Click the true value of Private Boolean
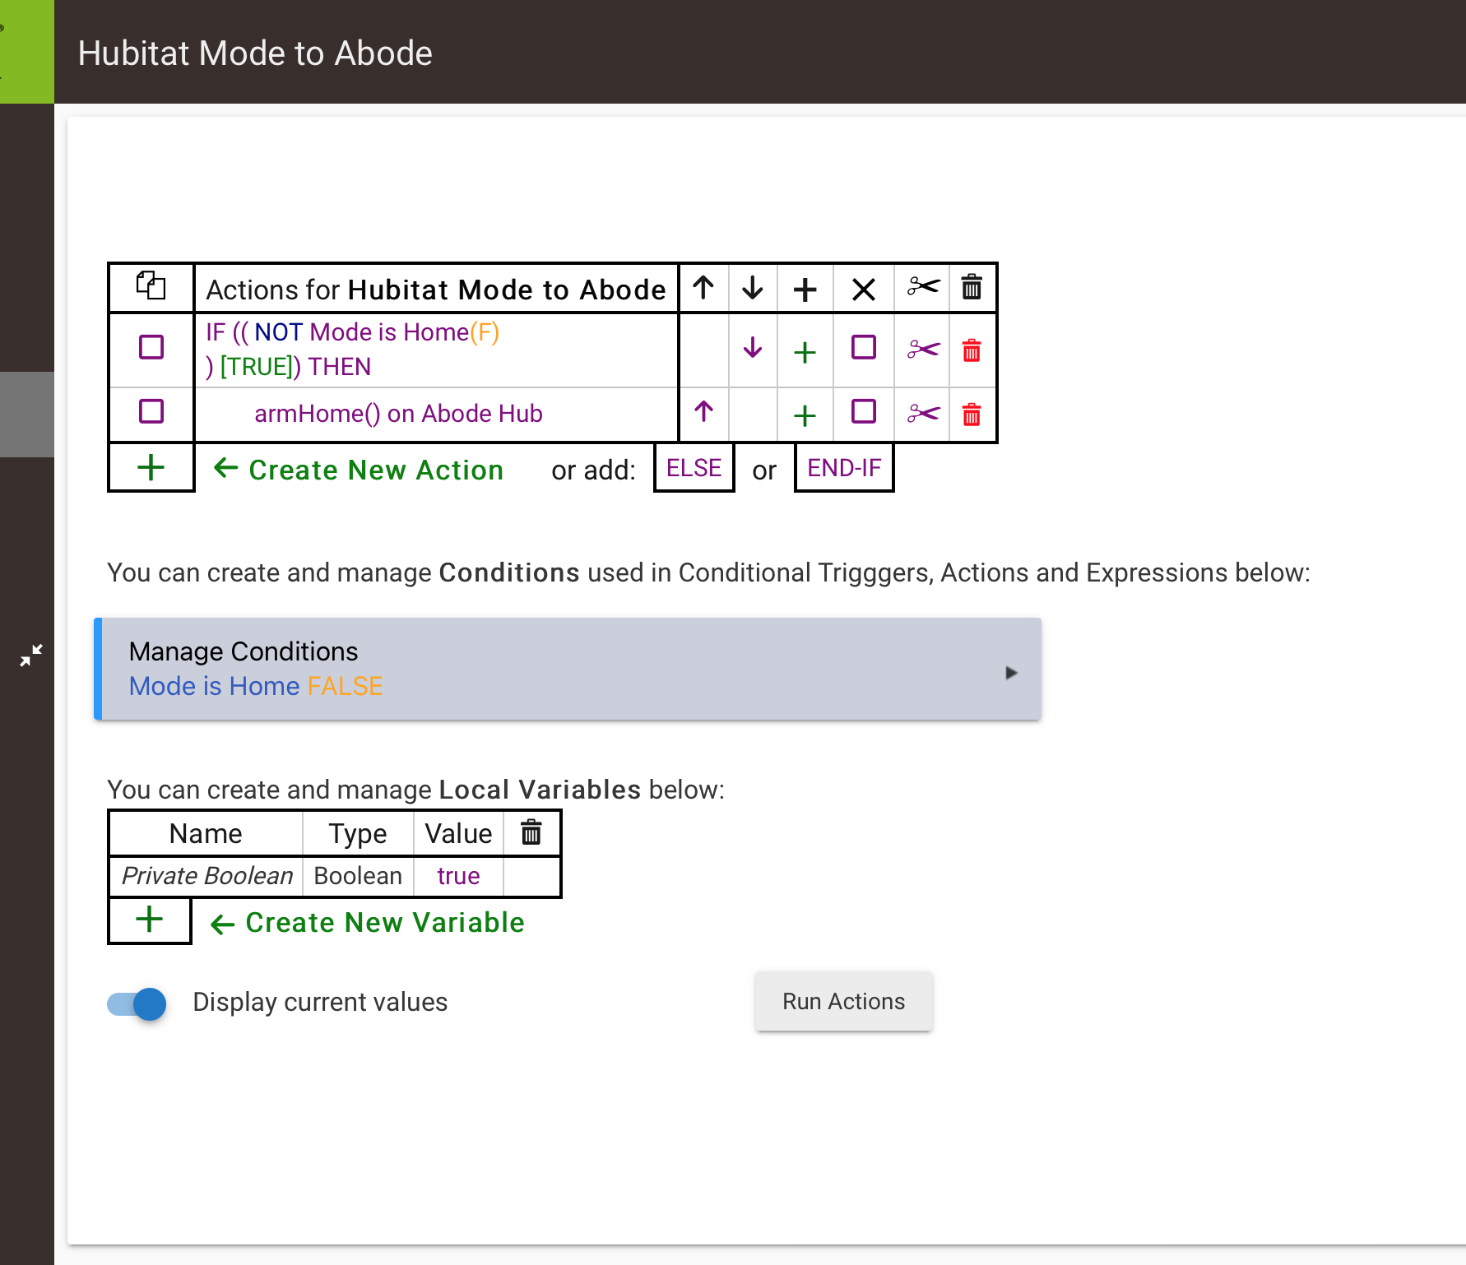 coord(458,876)
